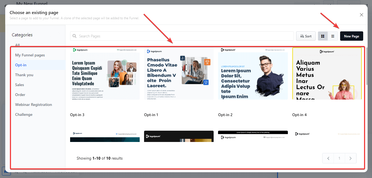Open the Sort options
The image size is (372, 178).
[x=306, y=36]
